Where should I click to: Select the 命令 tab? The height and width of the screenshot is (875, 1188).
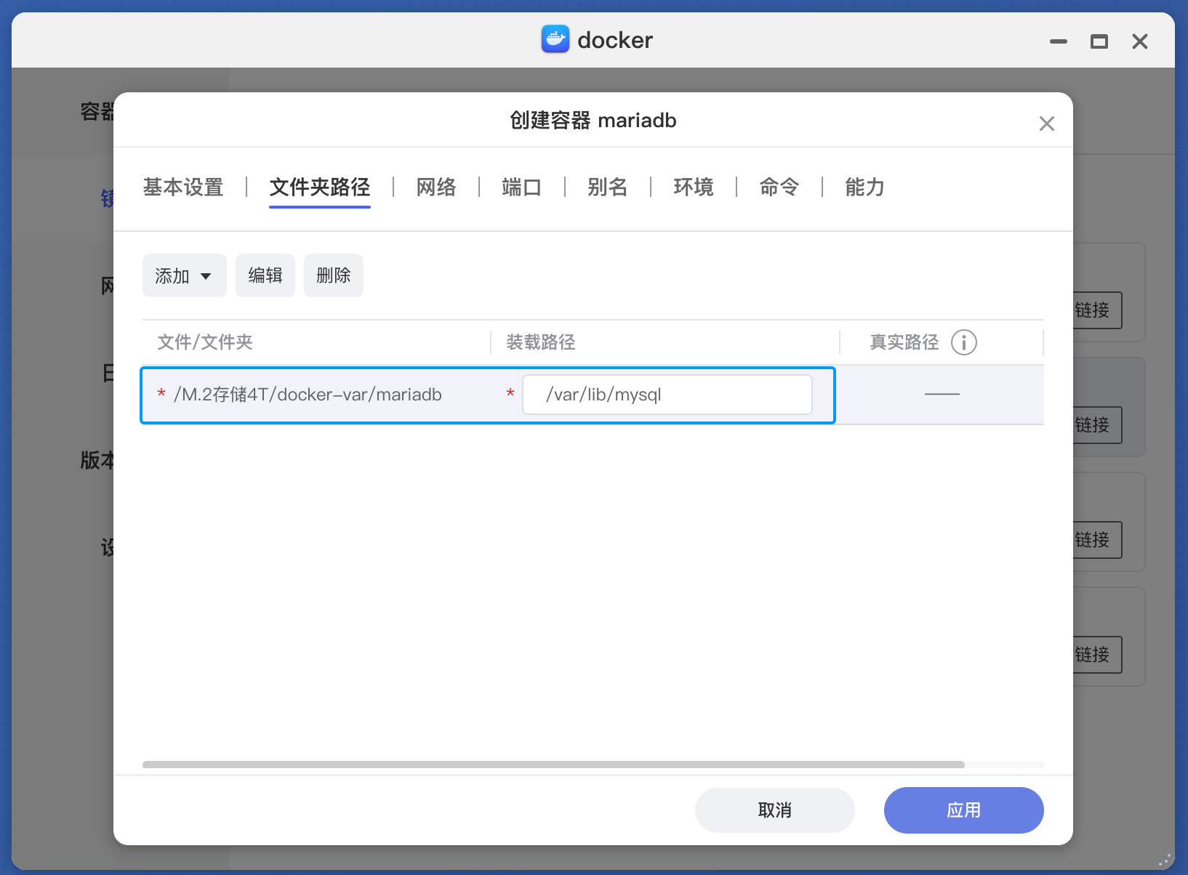pos(779,187)
